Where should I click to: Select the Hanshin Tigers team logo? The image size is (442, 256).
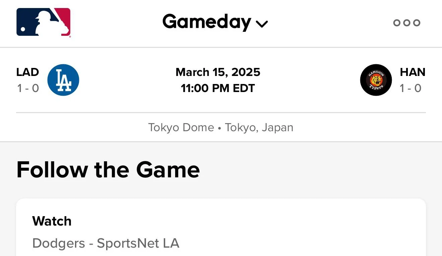(376, 80)
